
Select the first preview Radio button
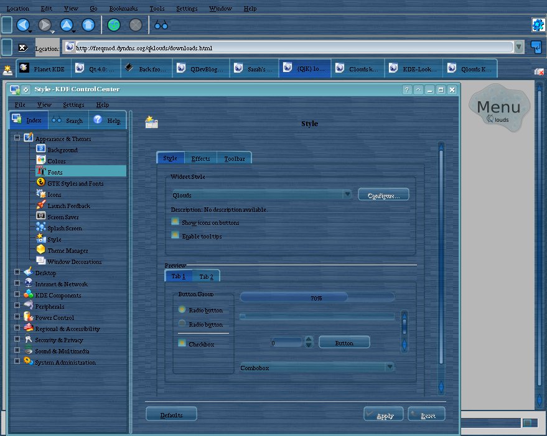182,309
